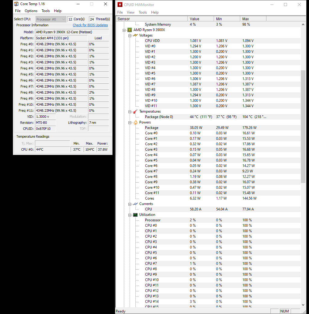Open Core Temp File menu

pyautogui.click(x=18, y=11)
